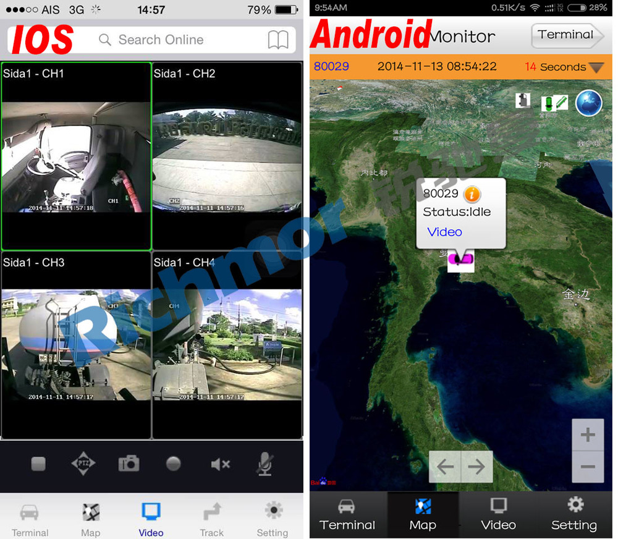Take a snapshot with camera icon
Viewport: 618px width, 539px height.
point(129,464)
